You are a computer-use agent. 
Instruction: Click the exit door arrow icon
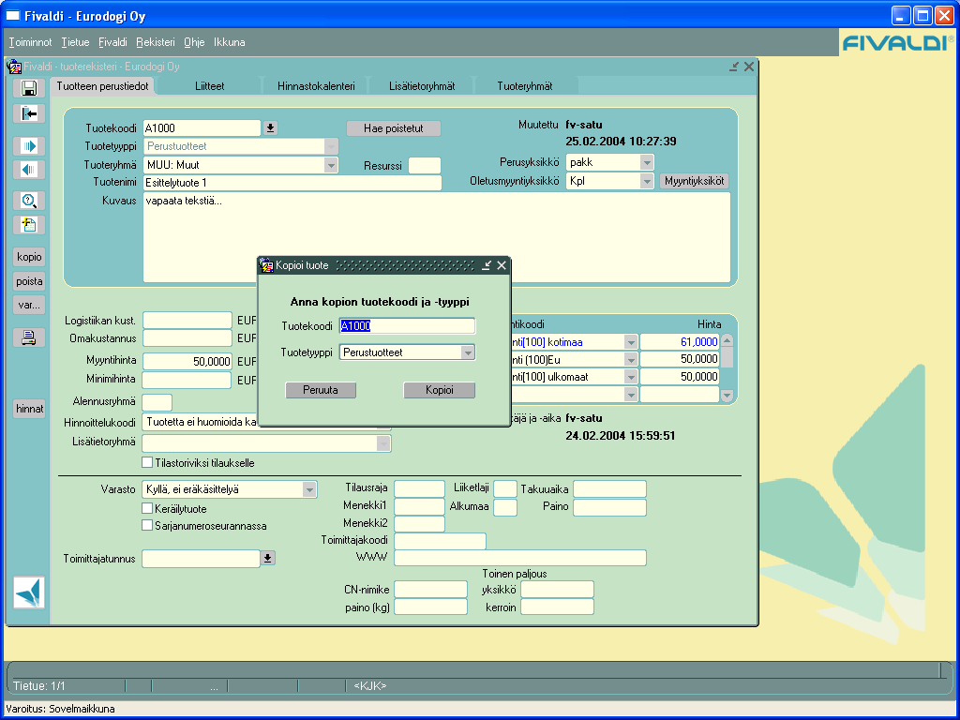pos(29,113)
